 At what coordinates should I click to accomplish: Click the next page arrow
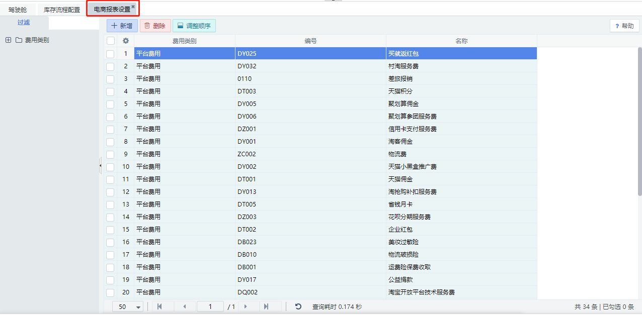click(246, 306)
